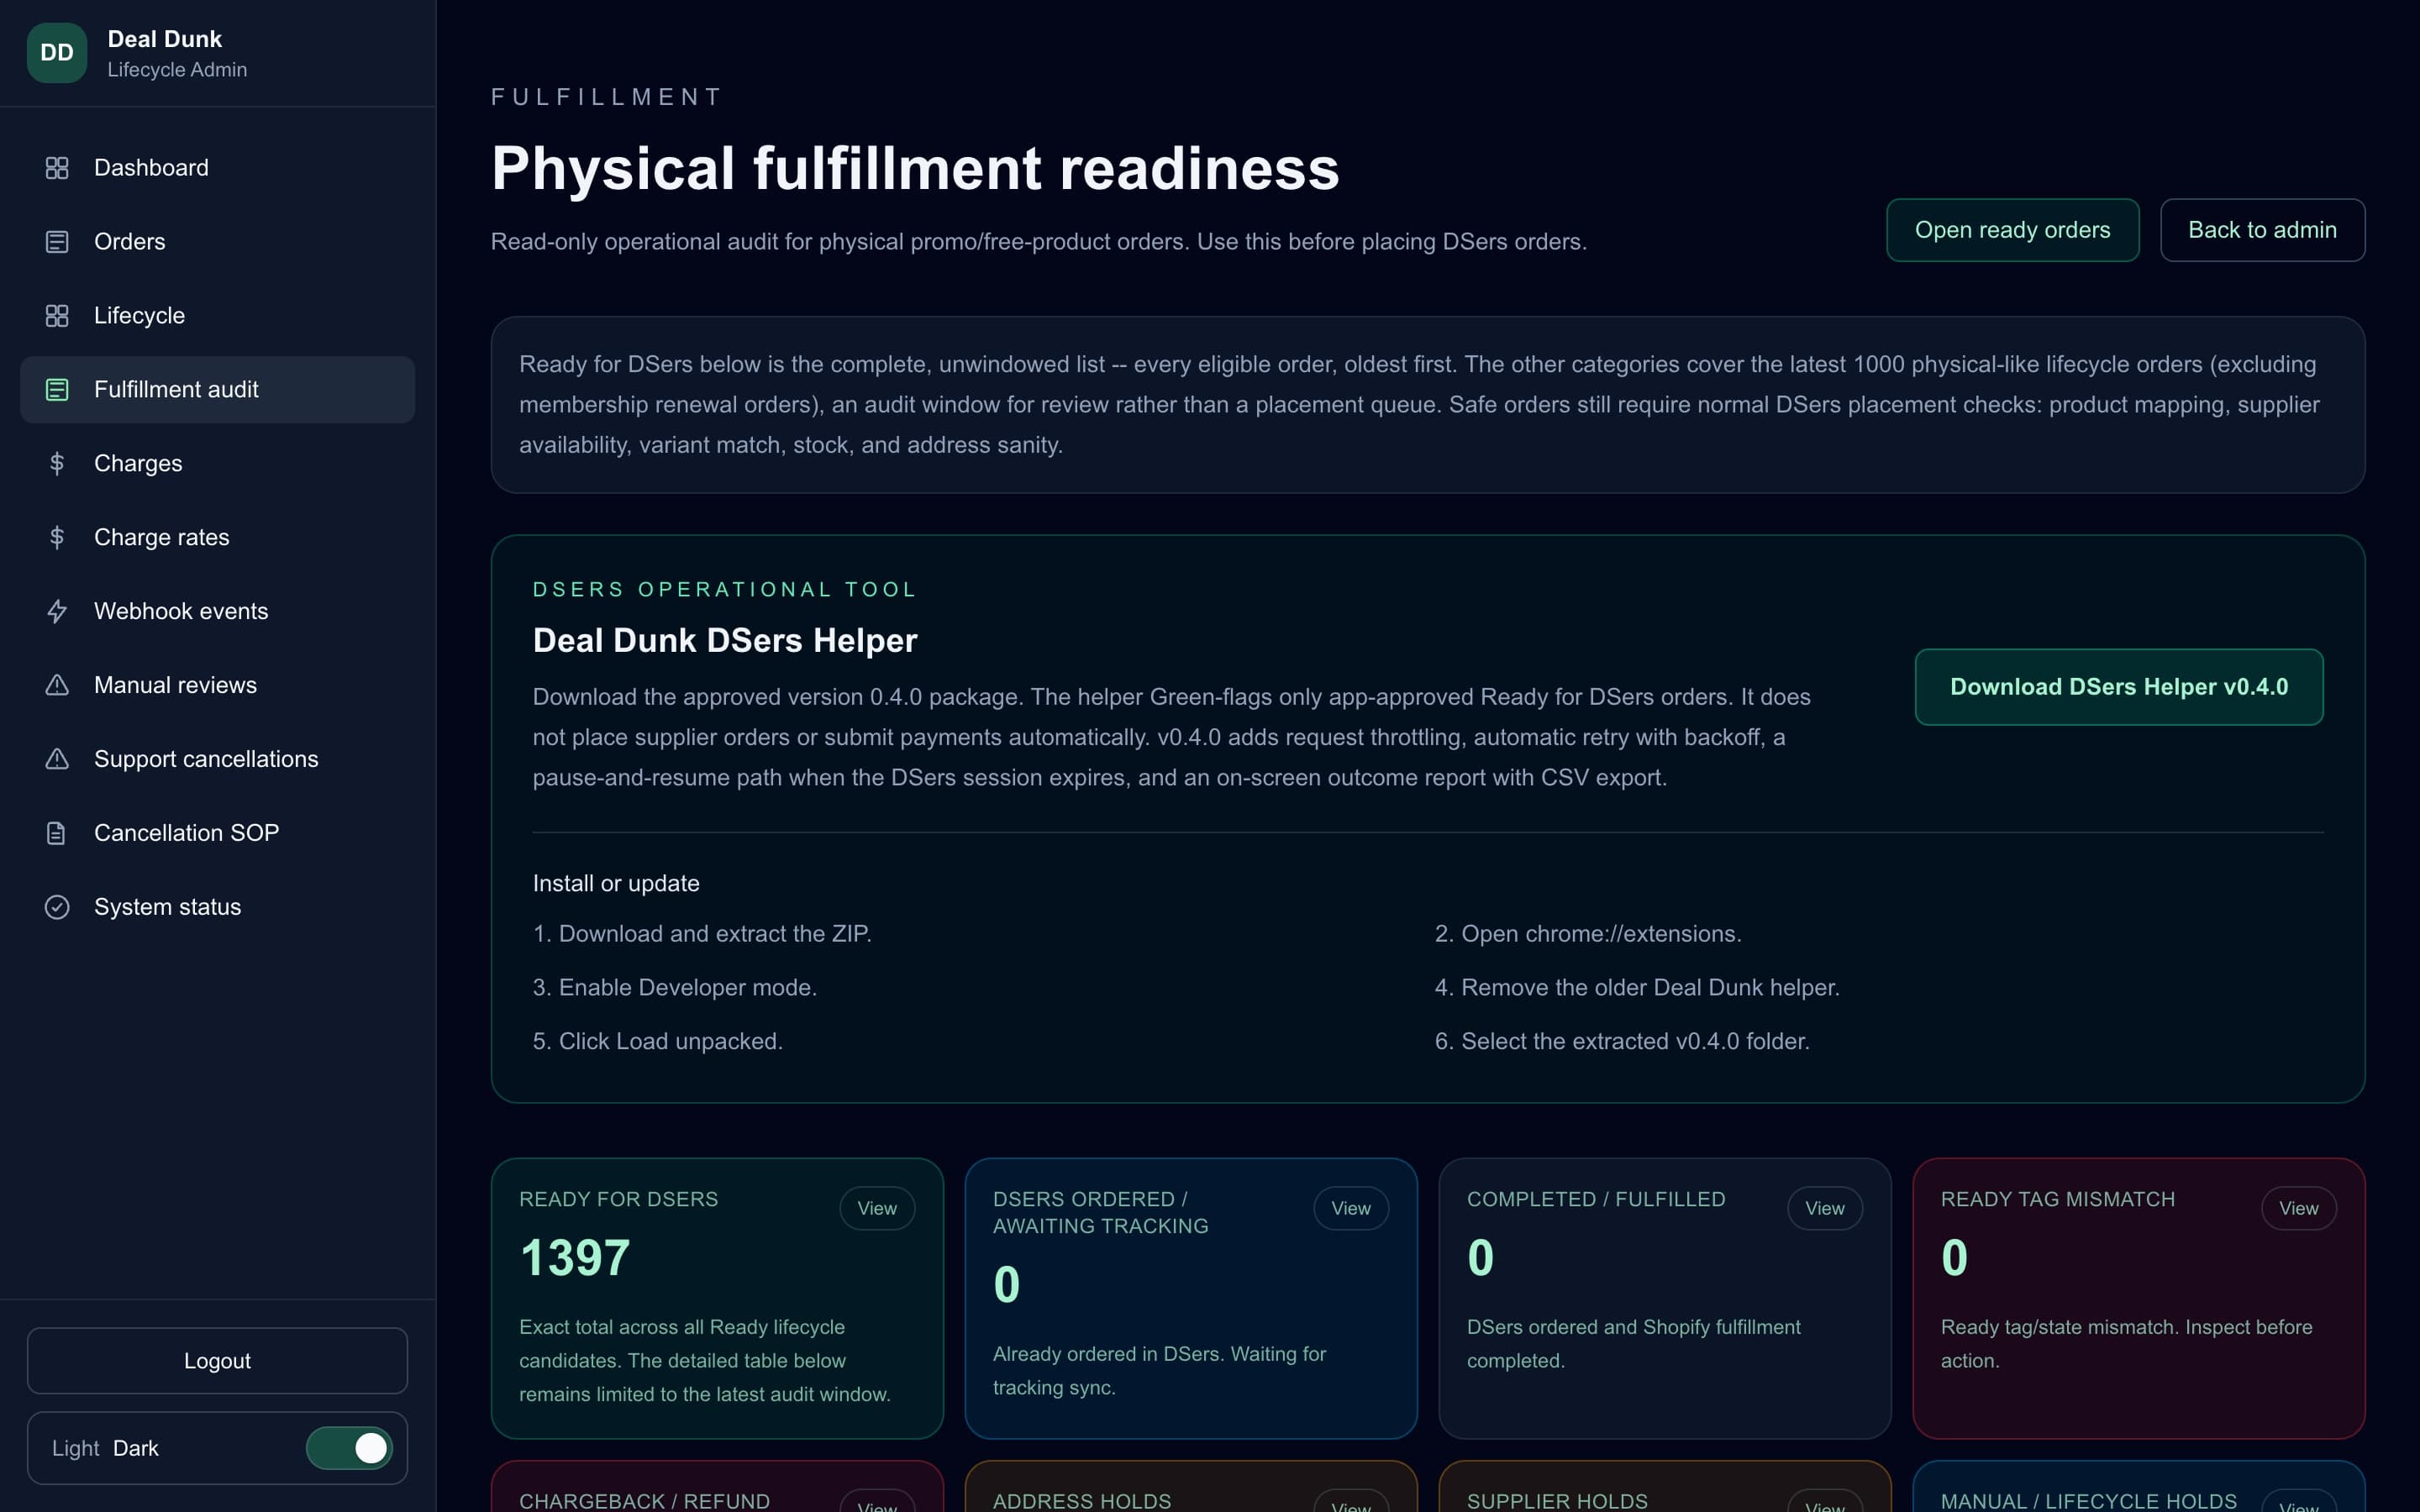Click the Charge rates dollar icon

57,538
